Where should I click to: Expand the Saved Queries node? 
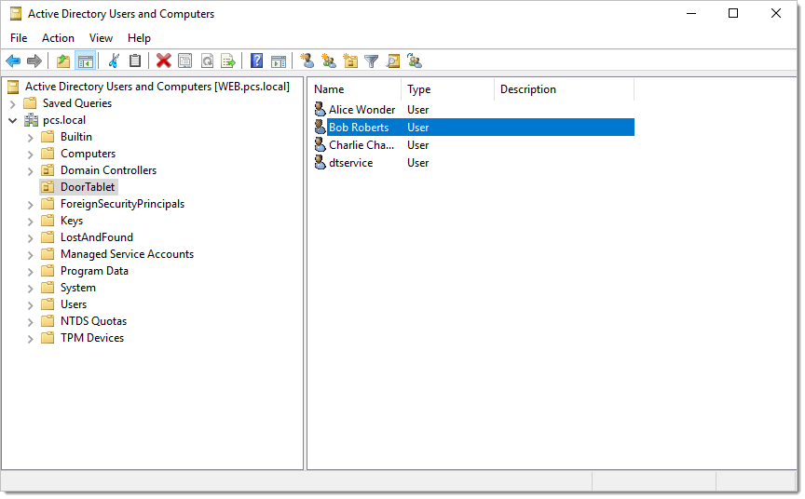[x=13, y=104]
